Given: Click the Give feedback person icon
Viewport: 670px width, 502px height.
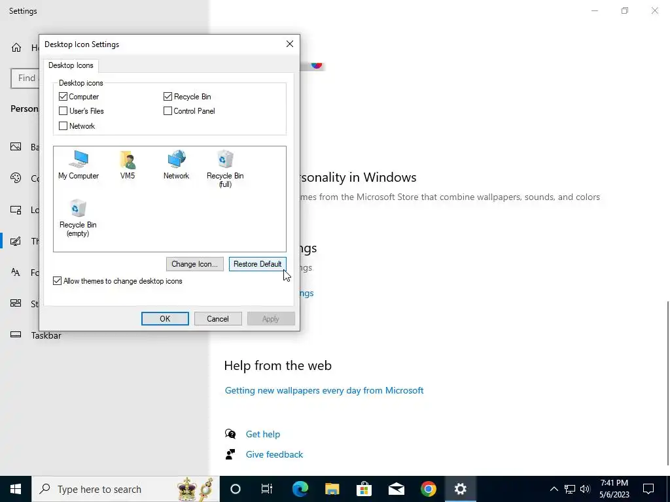Looking at the screenshot, I should point(230,454).
